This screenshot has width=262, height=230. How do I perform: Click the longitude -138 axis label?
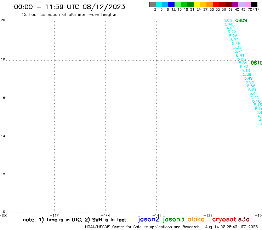point(208,215)
